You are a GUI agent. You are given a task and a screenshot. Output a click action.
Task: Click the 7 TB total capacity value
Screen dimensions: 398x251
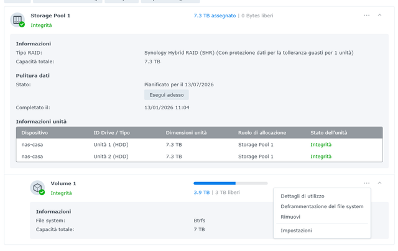pyautogui.click(x=199, y=229)
